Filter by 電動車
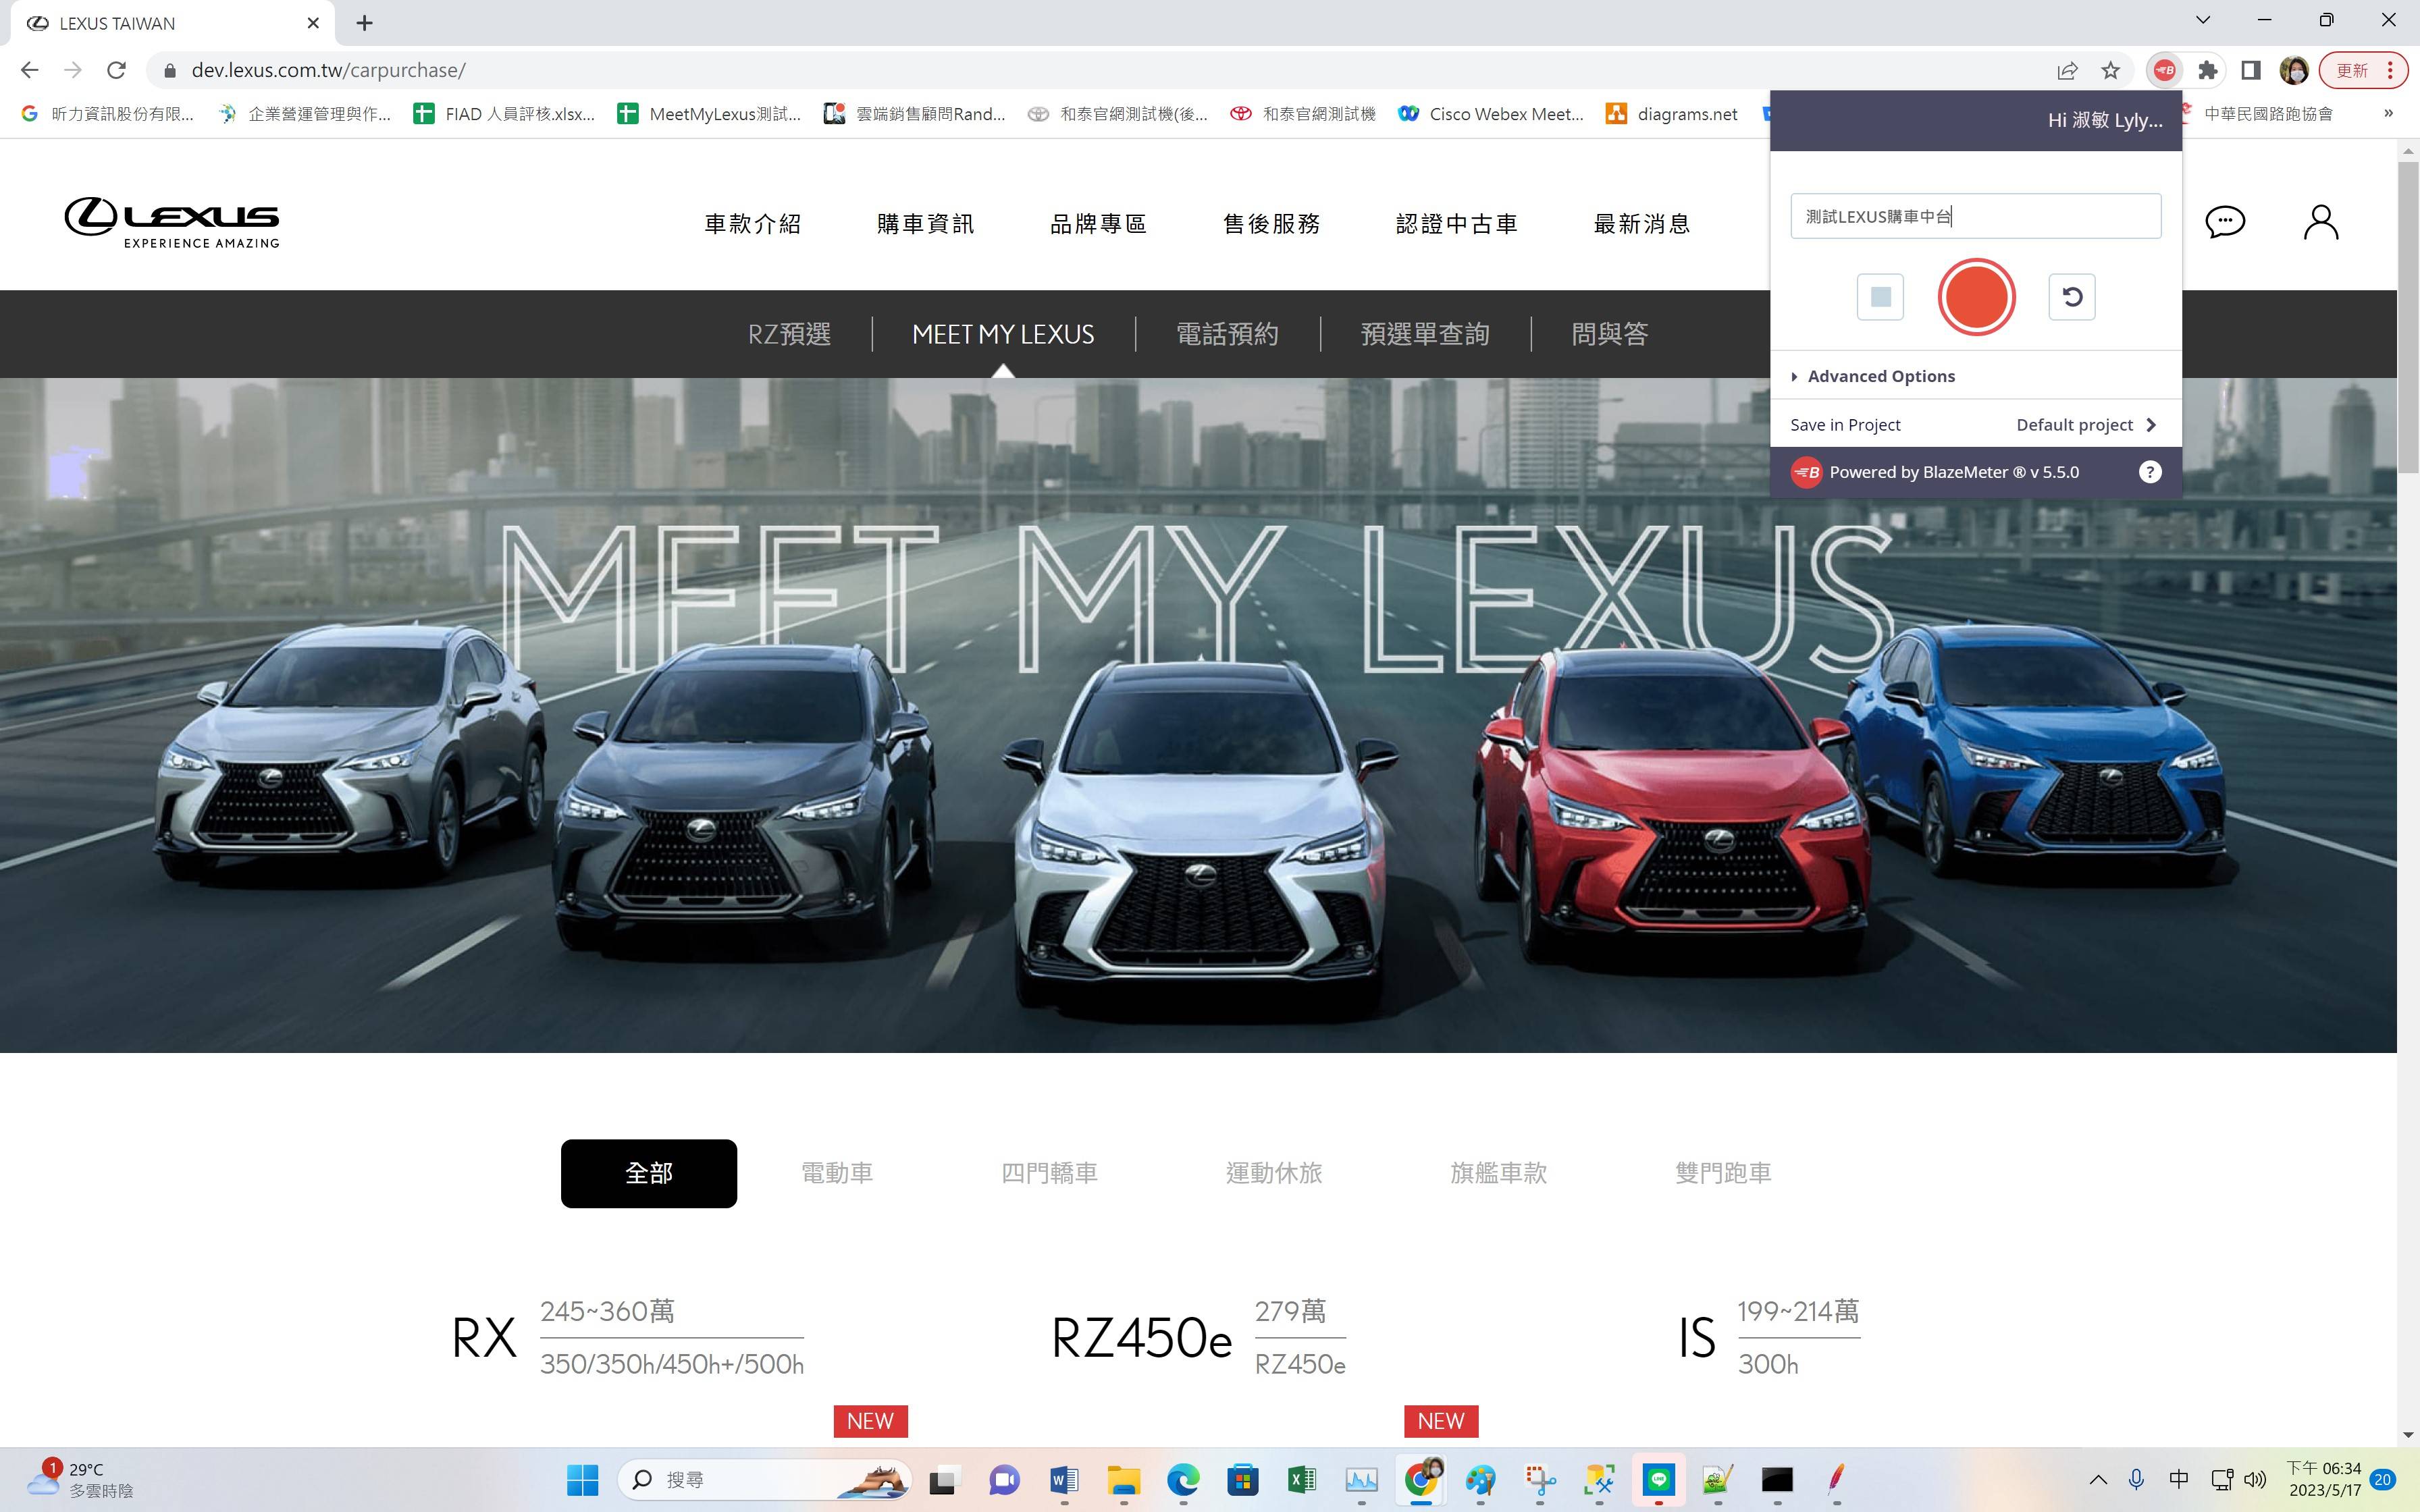The height and width of the screenshot is (1512, 2420). [x=837, y=1173]
